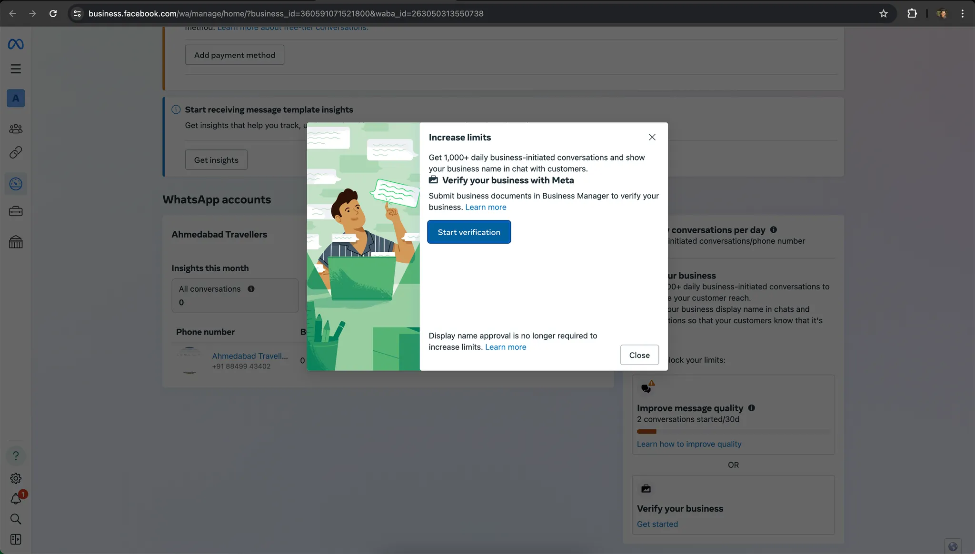This screenshot has height=554, width=975.
Task: Click the Close button in dialog
Action: (x=639, y=355)
